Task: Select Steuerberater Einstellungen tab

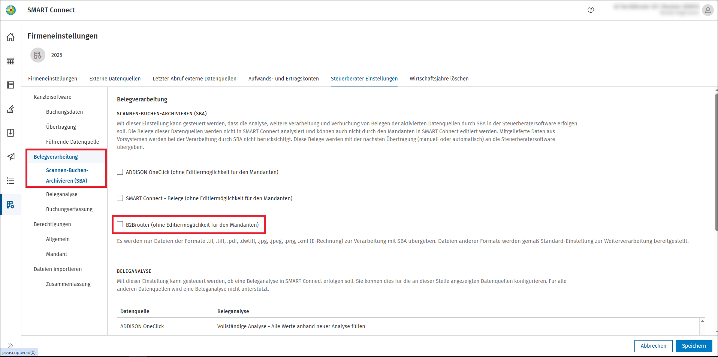Action: 364,79
